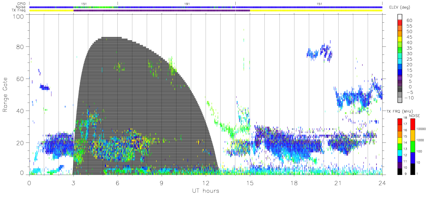Click the '18' UT hours axis tick
This screenshot has width=430, height=198.
294,183
